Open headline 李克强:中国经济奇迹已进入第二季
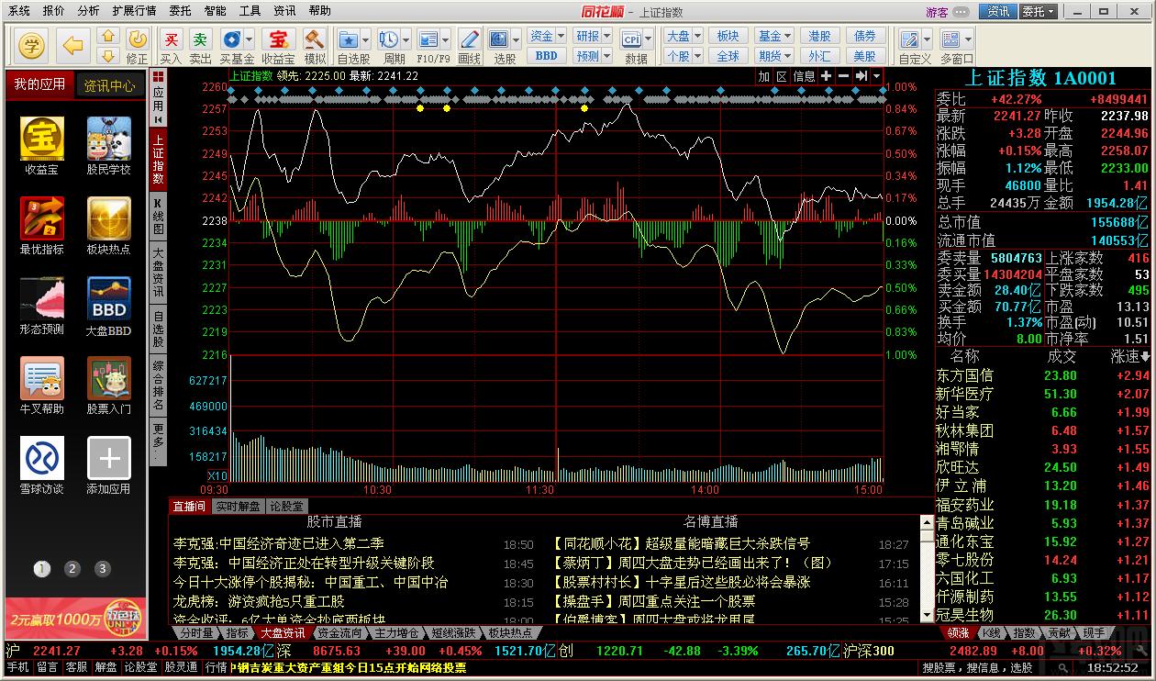This screenshot has width=1156, height=681. coord(278,543)
